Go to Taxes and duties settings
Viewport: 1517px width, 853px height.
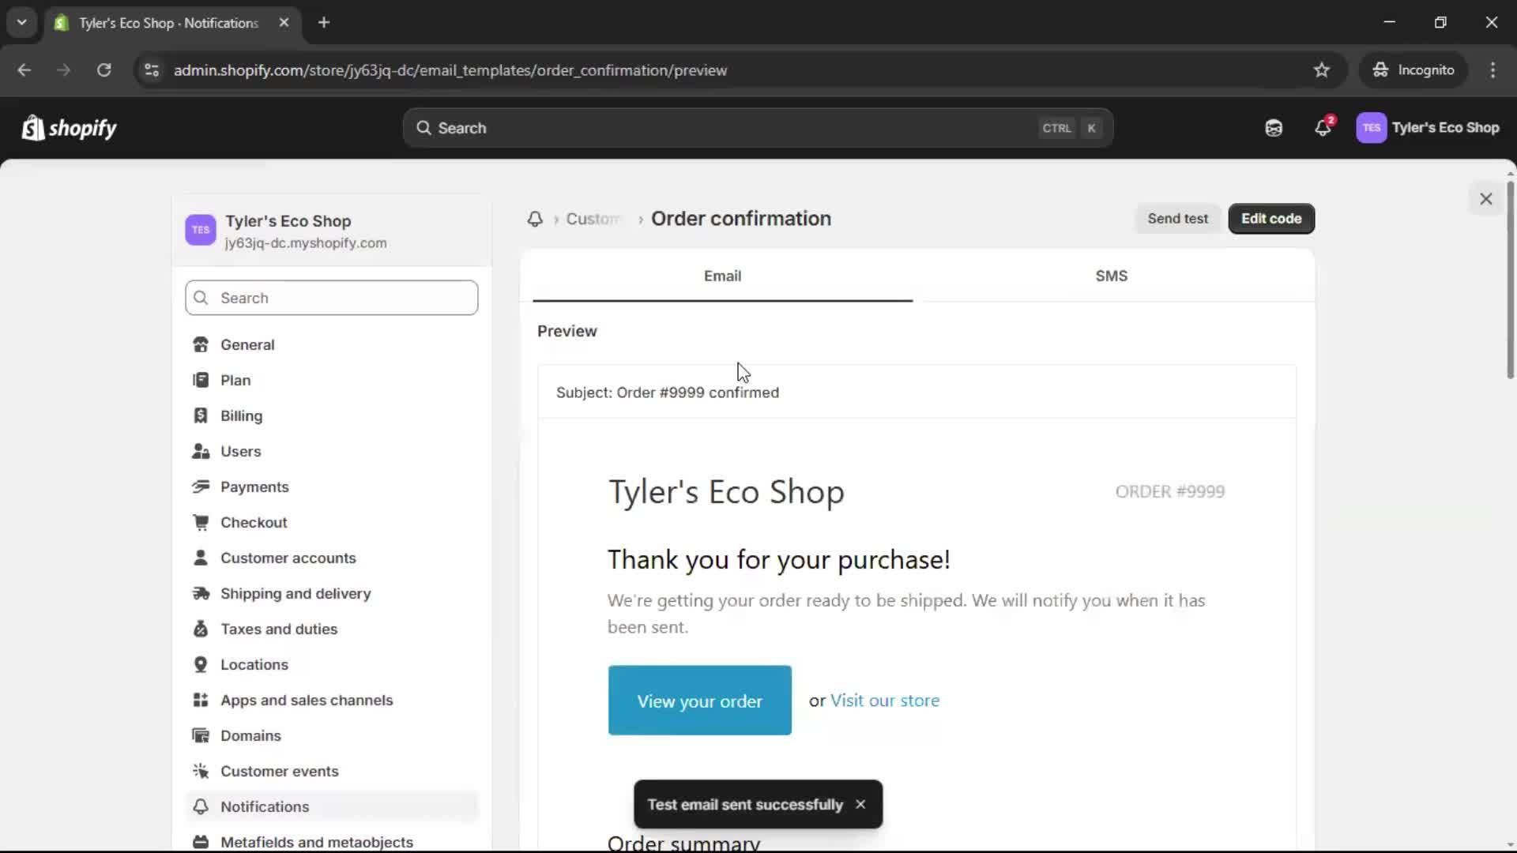(x=278, y=629)
